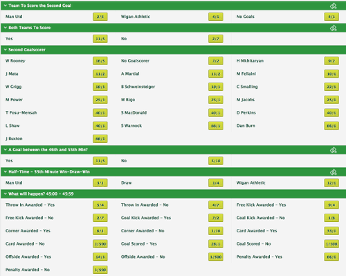Click the Second Goalscorer header title
The width and height of the screenshot is (346, 276).
[27, 50]
